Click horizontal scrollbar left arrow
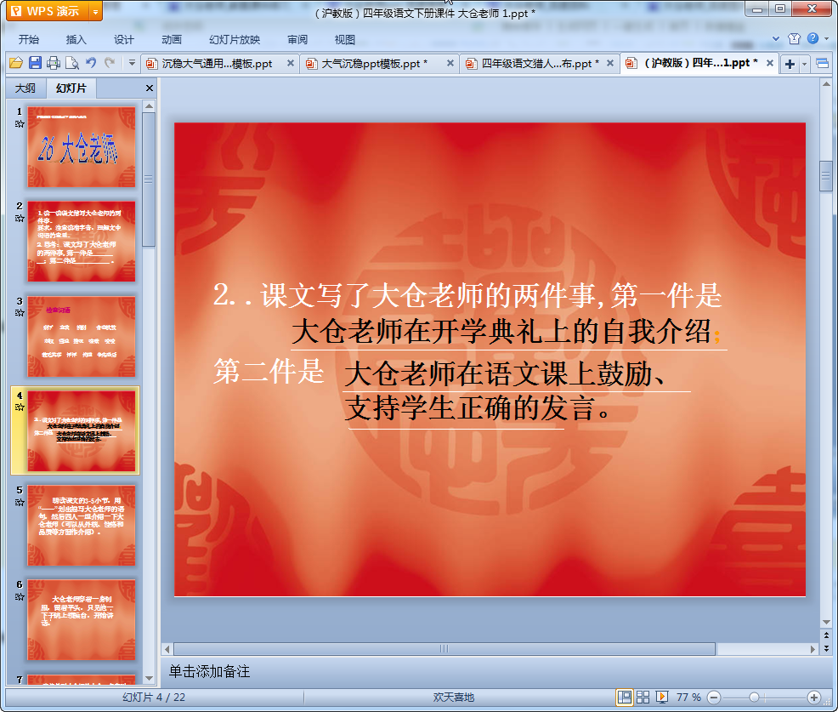The height and width of the screenshot is (712, 838). (167, 649)
